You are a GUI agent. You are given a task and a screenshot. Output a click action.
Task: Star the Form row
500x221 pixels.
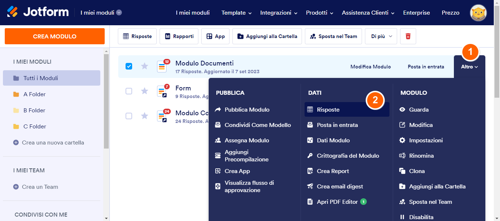(x=145, y=91)
